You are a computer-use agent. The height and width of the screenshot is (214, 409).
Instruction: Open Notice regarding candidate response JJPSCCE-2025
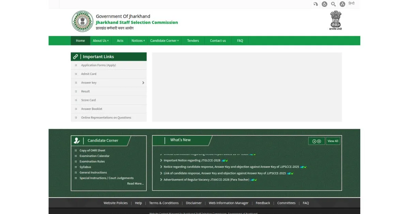click(231, 167)
